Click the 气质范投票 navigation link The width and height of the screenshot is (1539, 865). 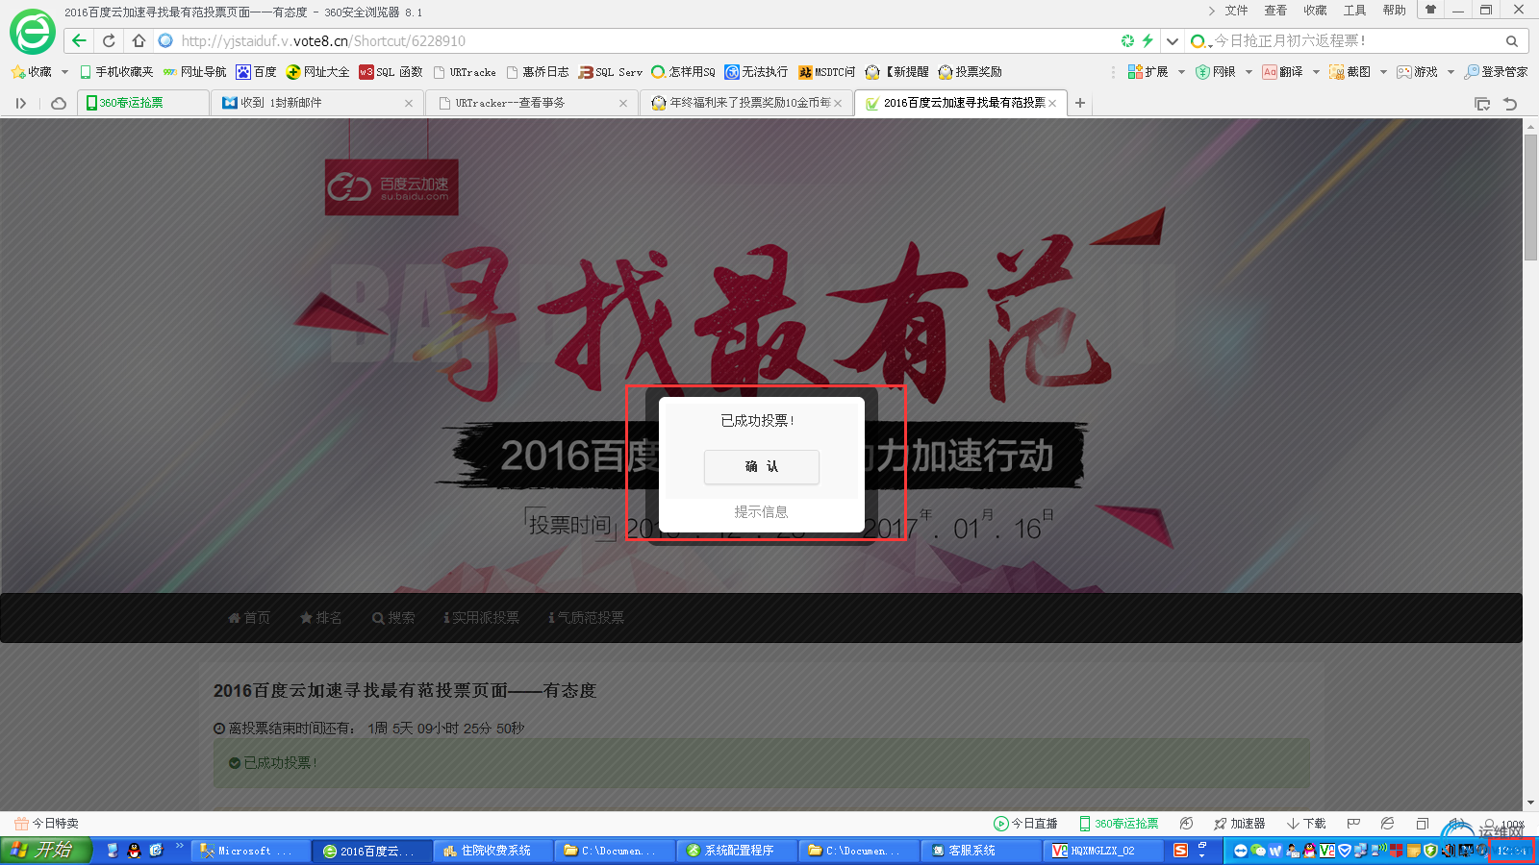(x=586, y=618)
